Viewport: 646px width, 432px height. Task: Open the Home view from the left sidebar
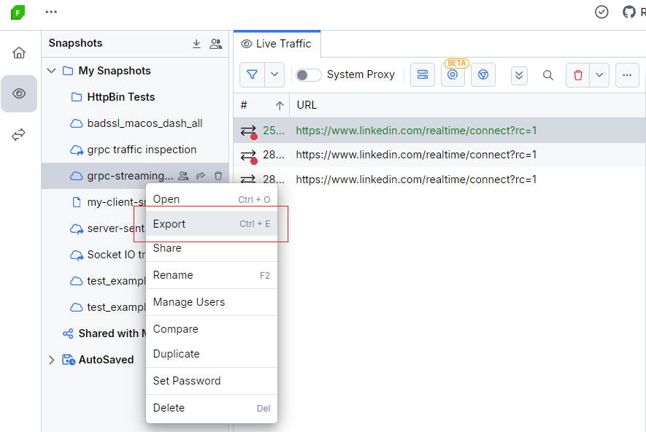(19, 53)
